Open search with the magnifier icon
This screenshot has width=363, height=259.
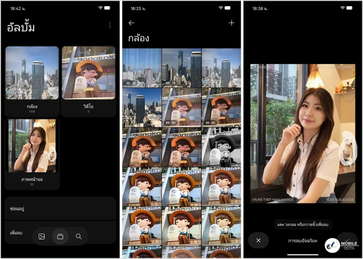coord(79,236)
